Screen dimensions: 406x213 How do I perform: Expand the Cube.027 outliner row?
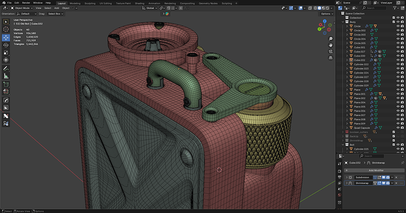coord(347,52)
